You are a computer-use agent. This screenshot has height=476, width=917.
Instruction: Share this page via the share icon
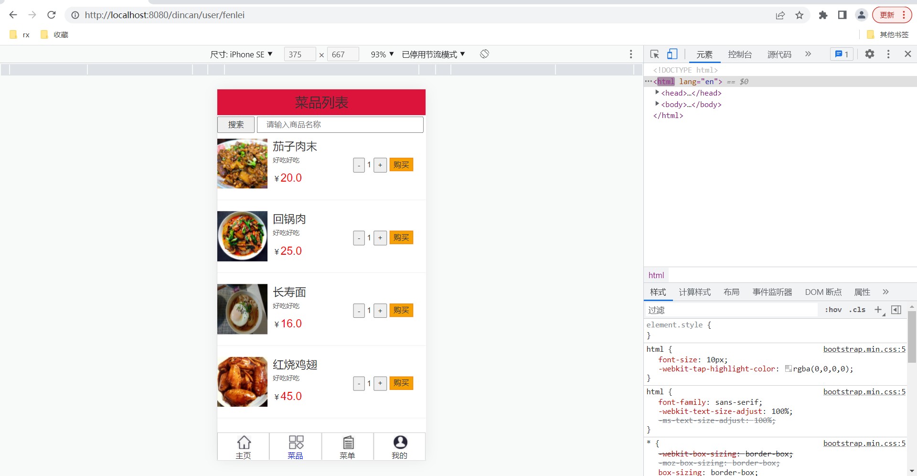(x=780, y=15)
